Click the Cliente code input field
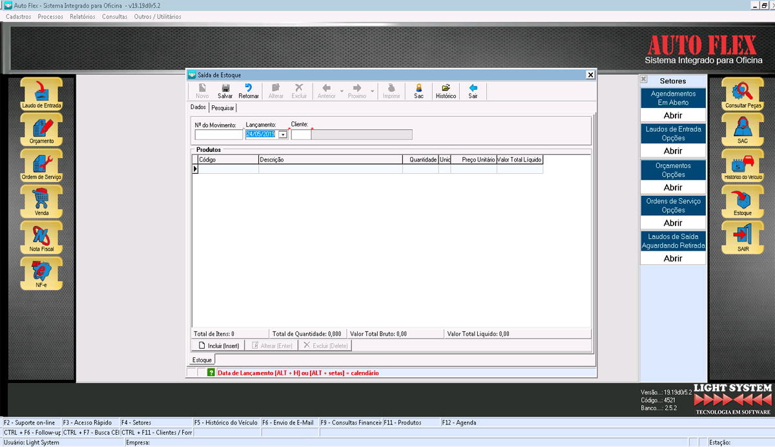This screenshot has height=447, width=775. [x=302, y=134]
